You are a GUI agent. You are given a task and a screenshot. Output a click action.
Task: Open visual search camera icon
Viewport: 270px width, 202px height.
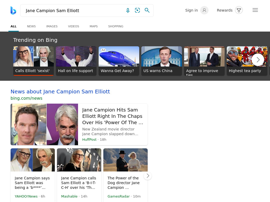pyautogui.click(x=137, y=10)
